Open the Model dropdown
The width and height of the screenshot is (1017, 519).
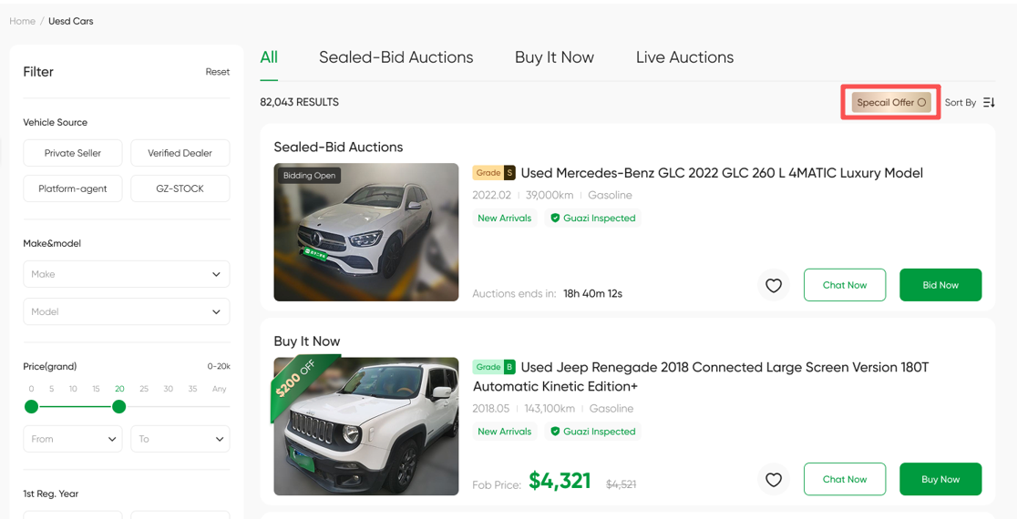click(126, 311)
